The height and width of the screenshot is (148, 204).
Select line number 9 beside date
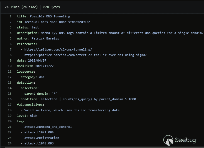[x=11, y=60]
